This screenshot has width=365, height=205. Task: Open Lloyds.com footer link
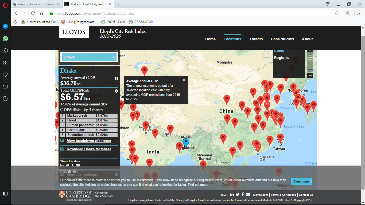click(x=261, y=195)
